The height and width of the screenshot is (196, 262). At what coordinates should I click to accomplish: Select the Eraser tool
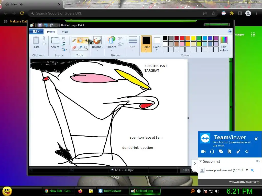(x=74, y=48)
